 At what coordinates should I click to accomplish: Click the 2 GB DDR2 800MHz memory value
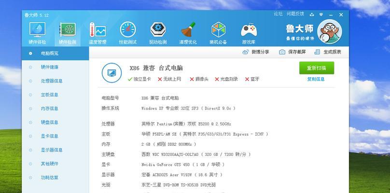(x=168, y=144)
